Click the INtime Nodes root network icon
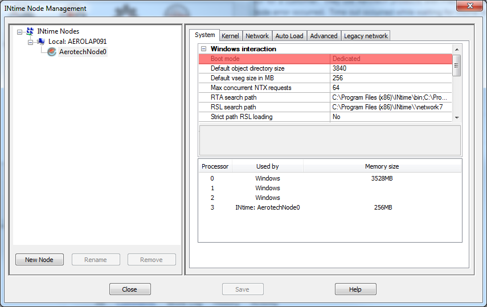The image size is (487, 307). pyautogui.click(x=30, y=31)
